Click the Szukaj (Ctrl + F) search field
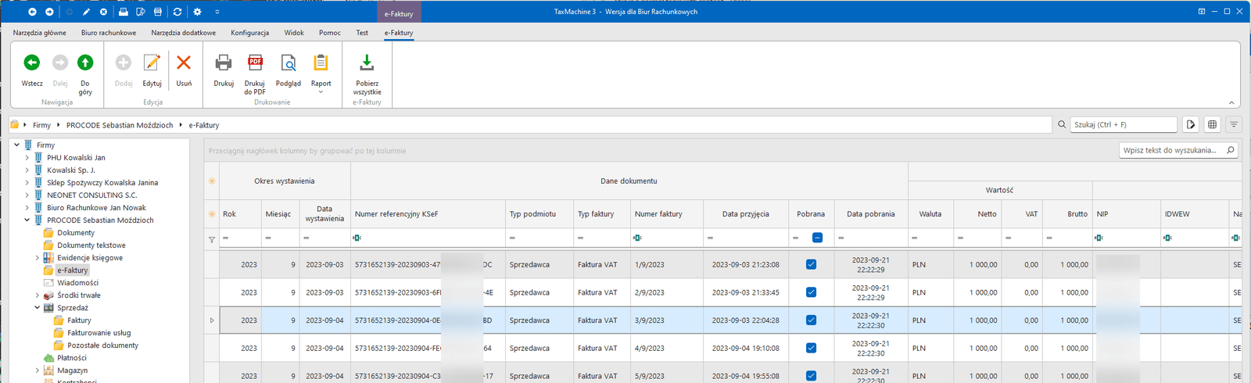Viewport: 1251px width, 383px height. coord(1123,124)
